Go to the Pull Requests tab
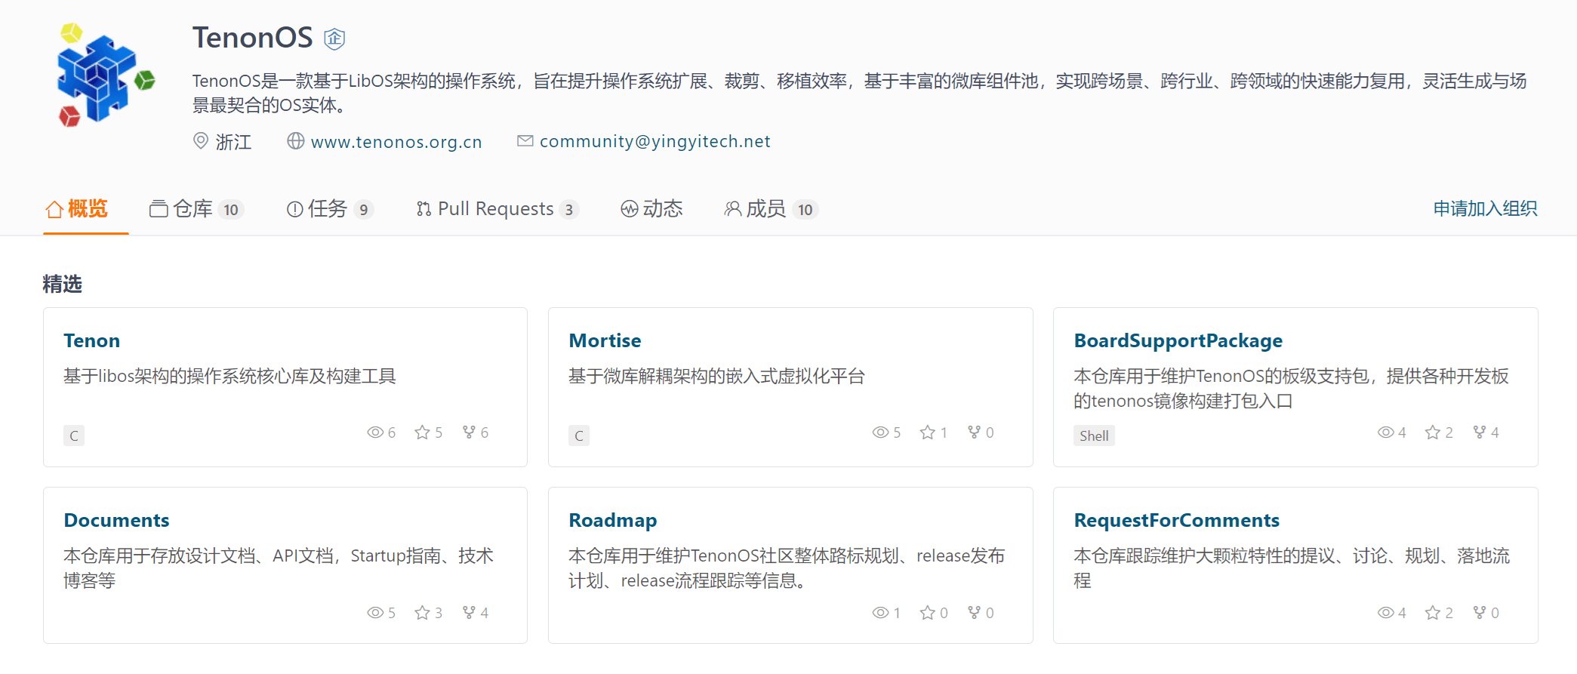Image resolution: width=1577 pixels, height=674 pixels. (496, 209)
